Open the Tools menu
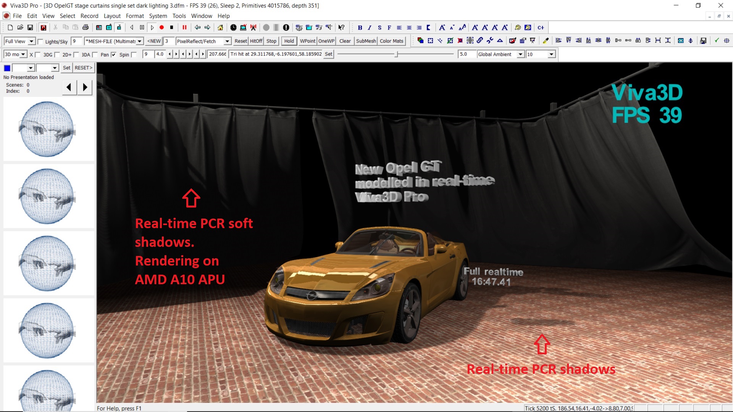 (179, 16)
